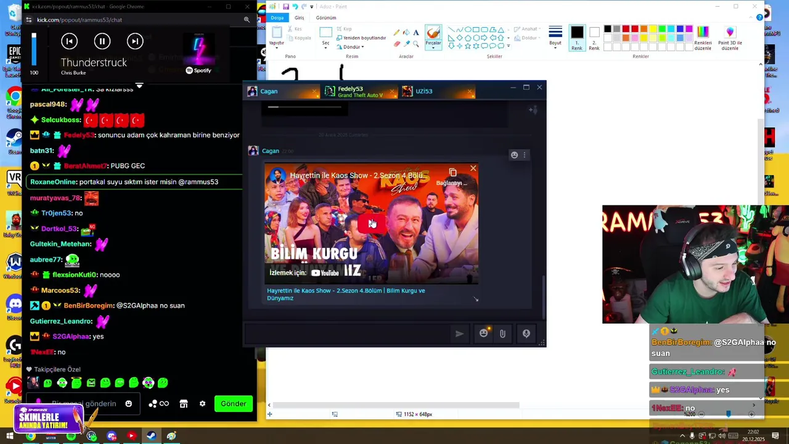Undo the last Paint action

(295, 7)
